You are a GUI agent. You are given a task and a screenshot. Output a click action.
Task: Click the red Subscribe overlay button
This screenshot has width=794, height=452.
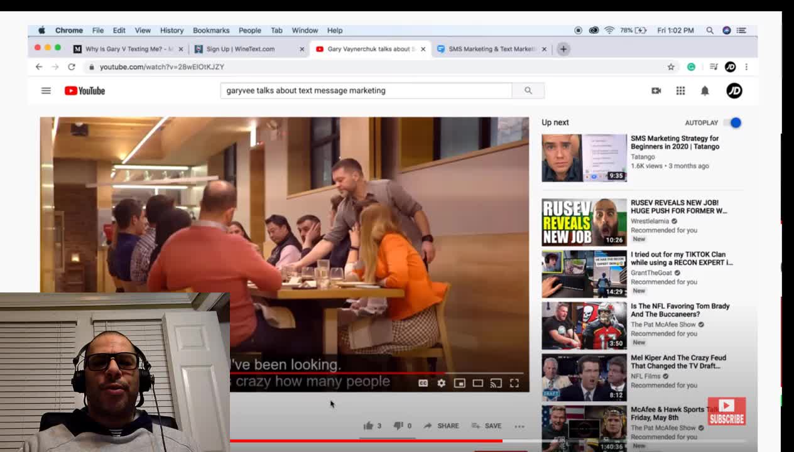(726, 411)
